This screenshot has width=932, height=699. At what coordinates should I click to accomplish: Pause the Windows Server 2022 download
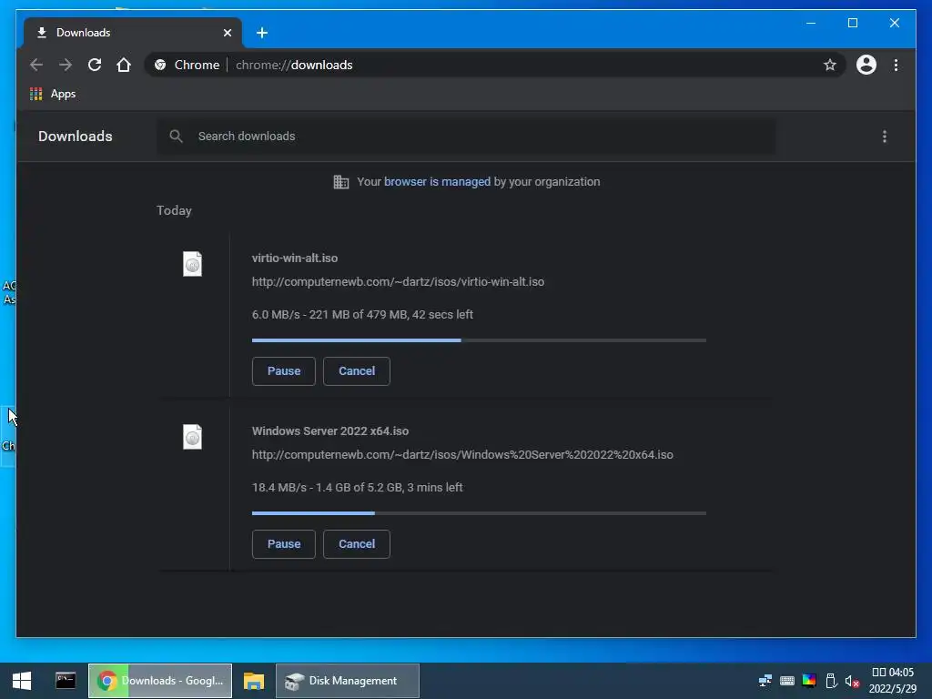coord(284,544)
